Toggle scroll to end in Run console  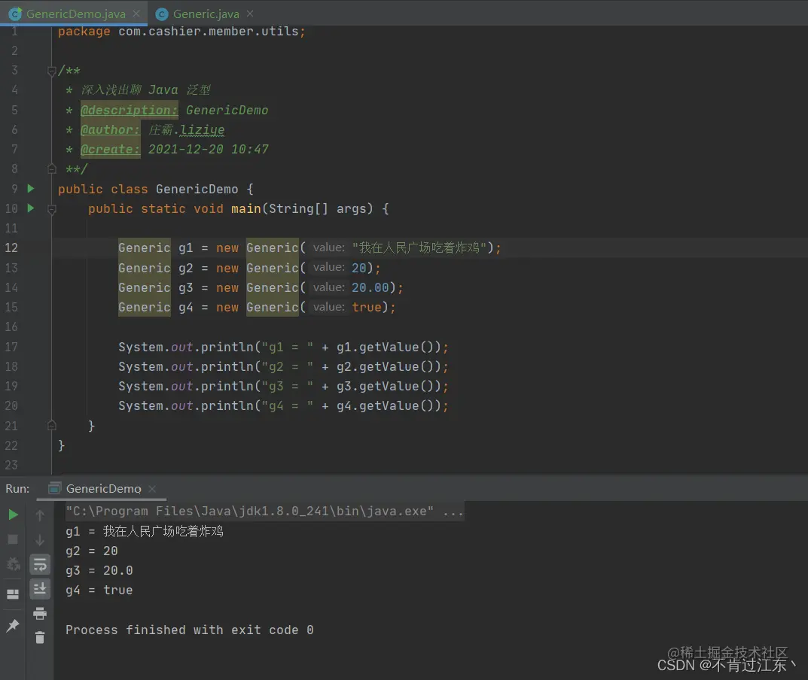(x=40, y=588)
